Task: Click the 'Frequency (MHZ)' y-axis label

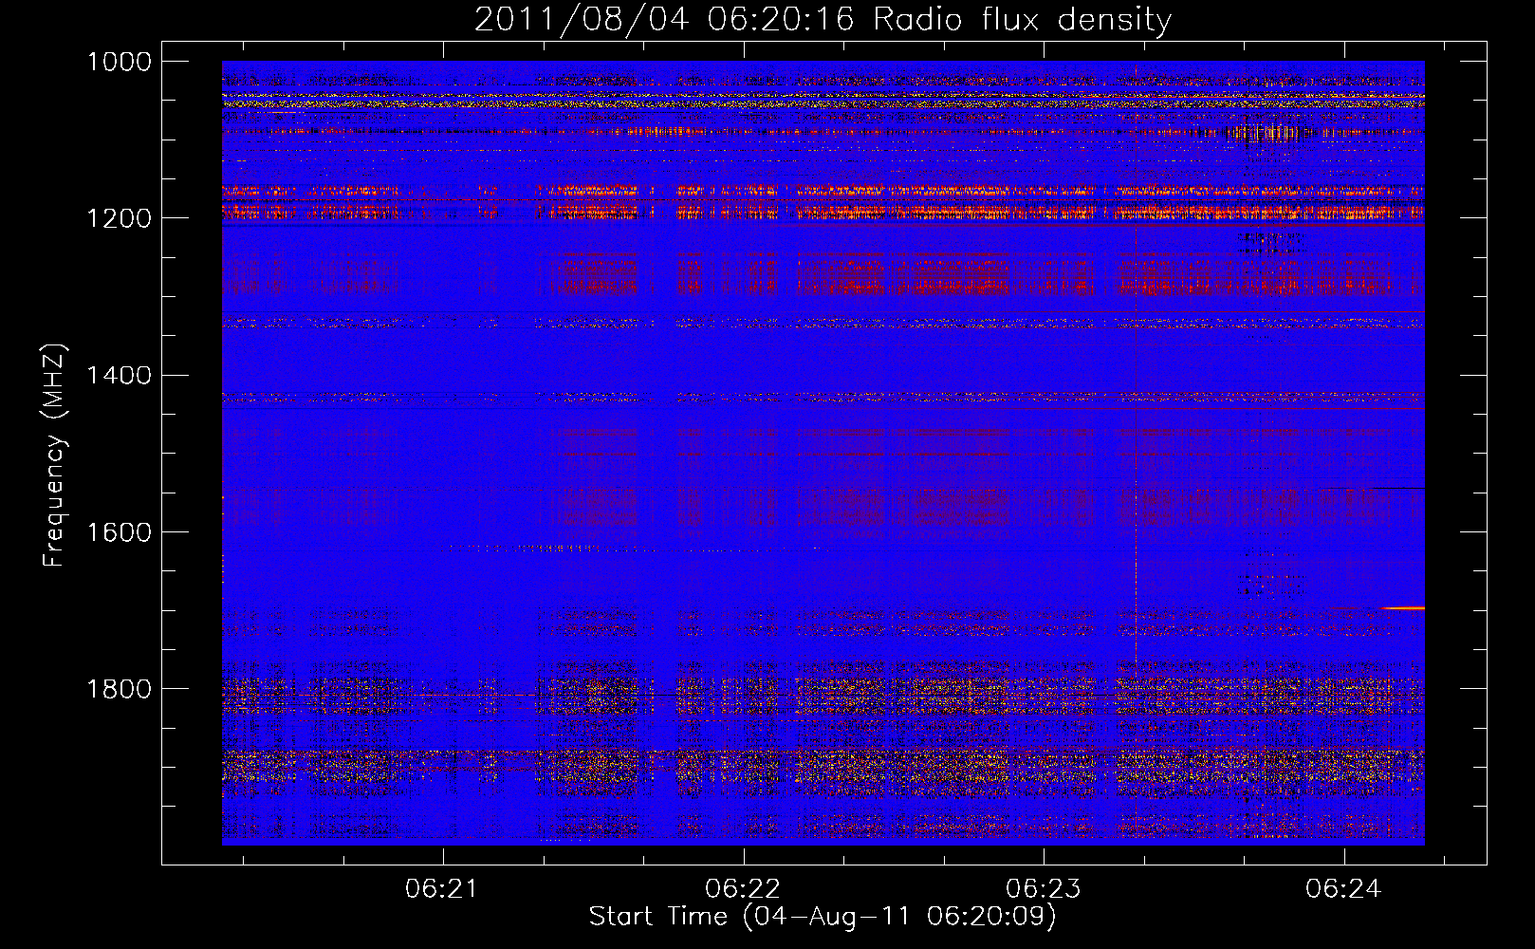Action: 54,456
